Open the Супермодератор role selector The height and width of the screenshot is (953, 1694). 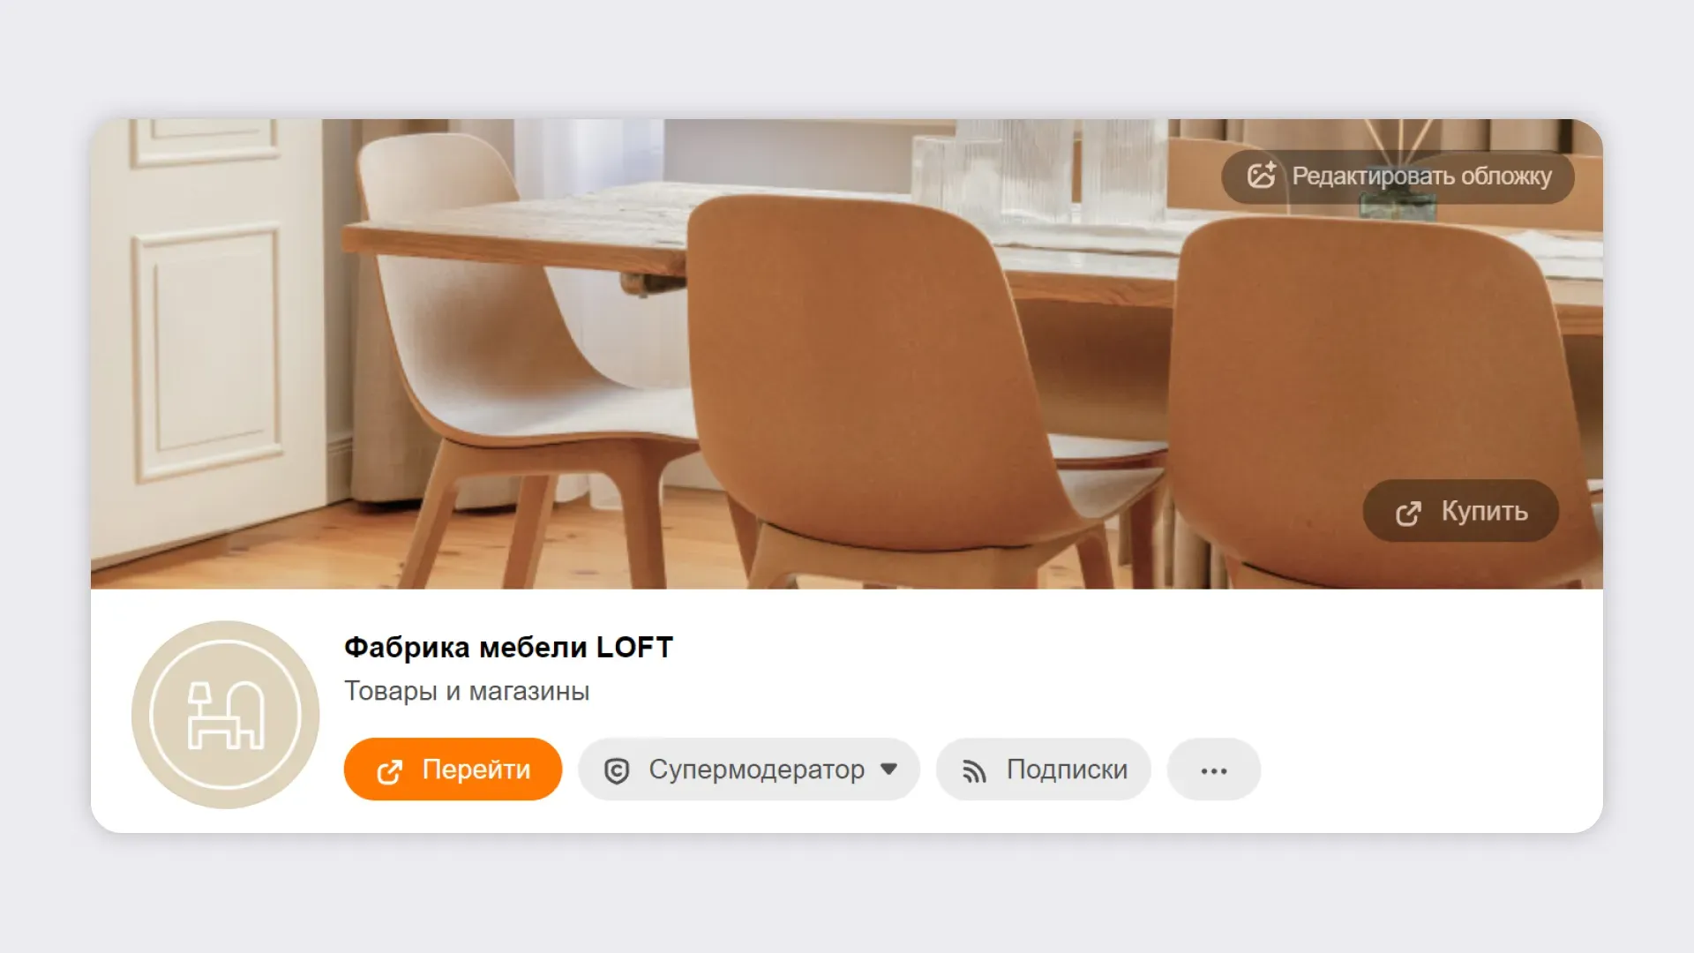click(749, 769)
